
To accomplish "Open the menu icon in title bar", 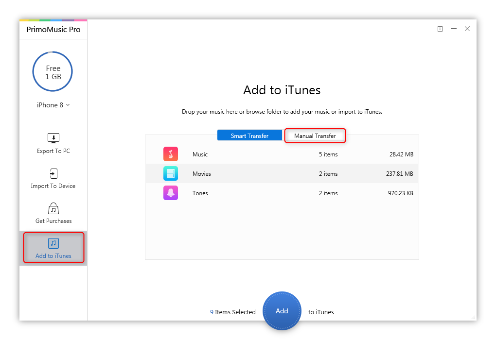I will click(440, 29).
